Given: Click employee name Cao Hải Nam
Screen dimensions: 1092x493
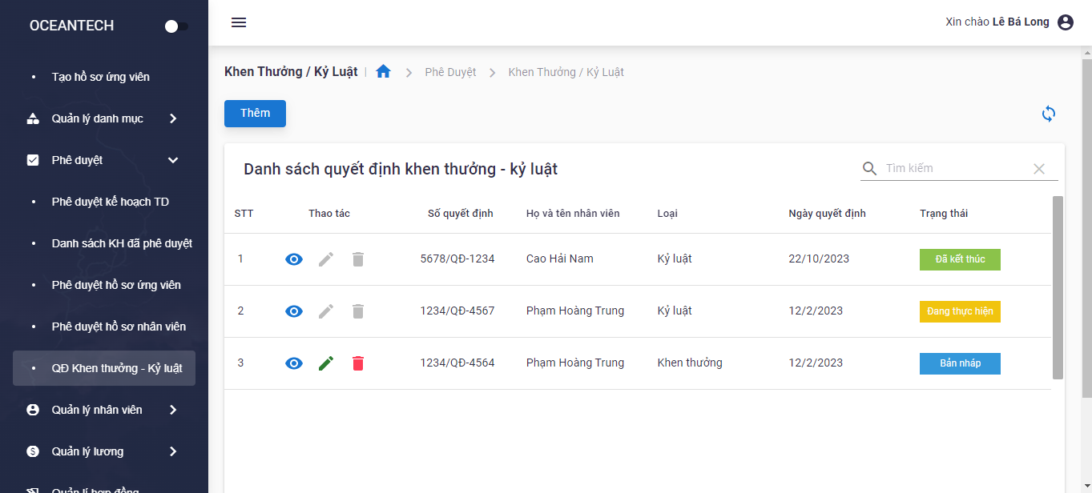Looking at the screenshot, I should tap(560, 259).
